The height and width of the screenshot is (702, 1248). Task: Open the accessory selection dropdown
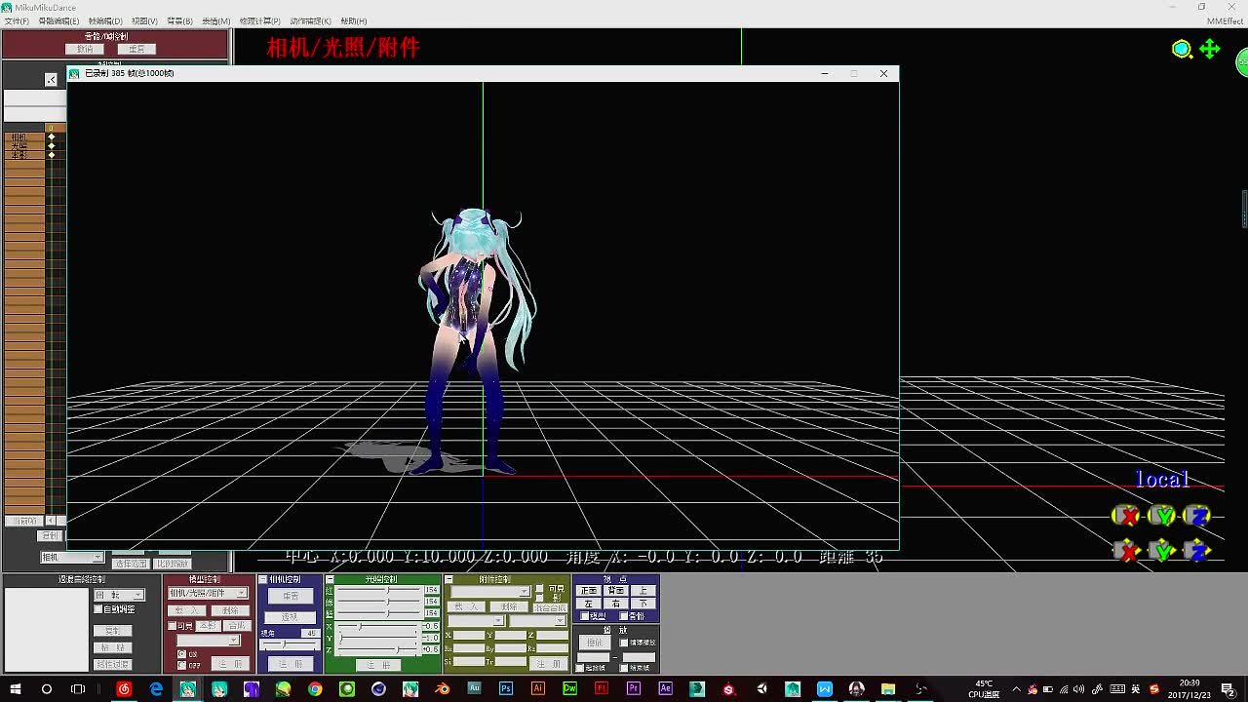490,592
